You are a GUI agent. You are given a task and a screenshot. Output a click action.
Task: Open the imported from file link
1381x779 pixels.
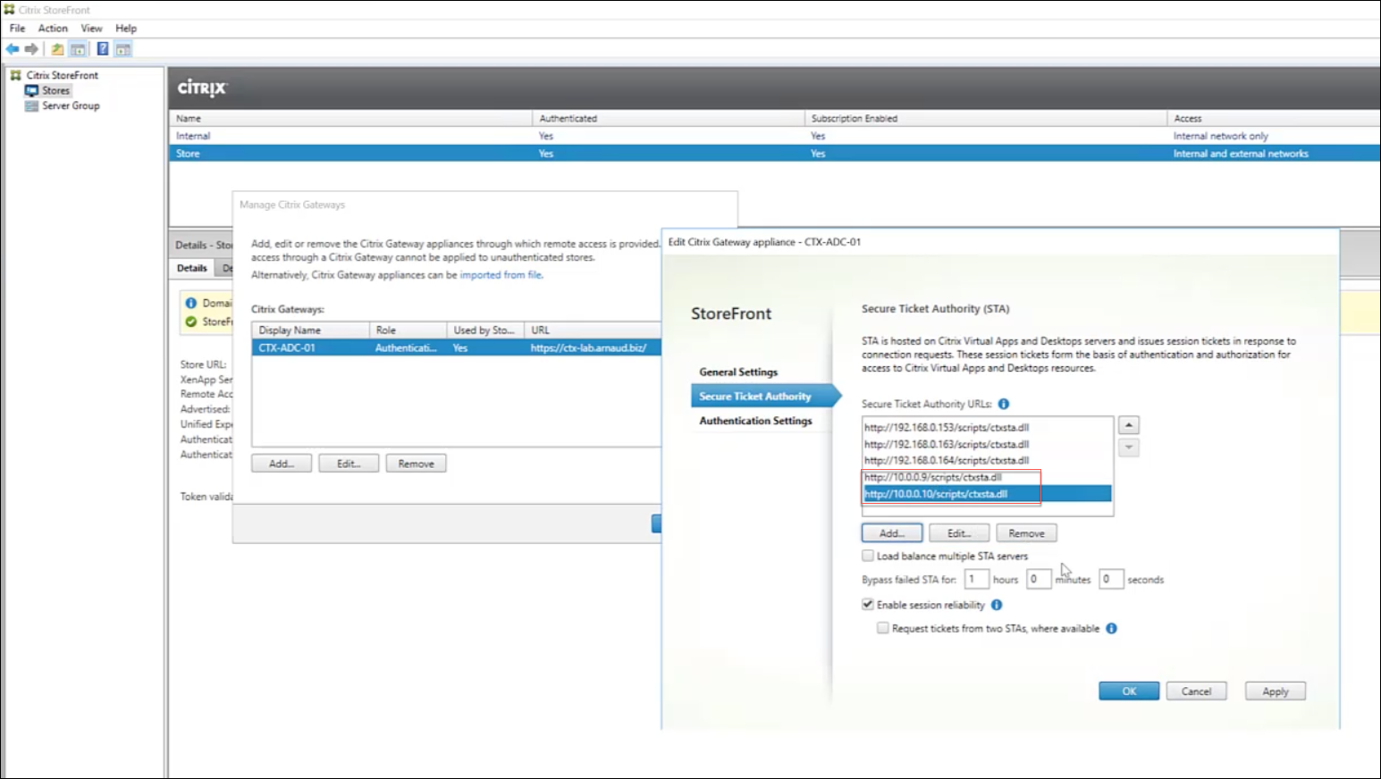(501, 275)
